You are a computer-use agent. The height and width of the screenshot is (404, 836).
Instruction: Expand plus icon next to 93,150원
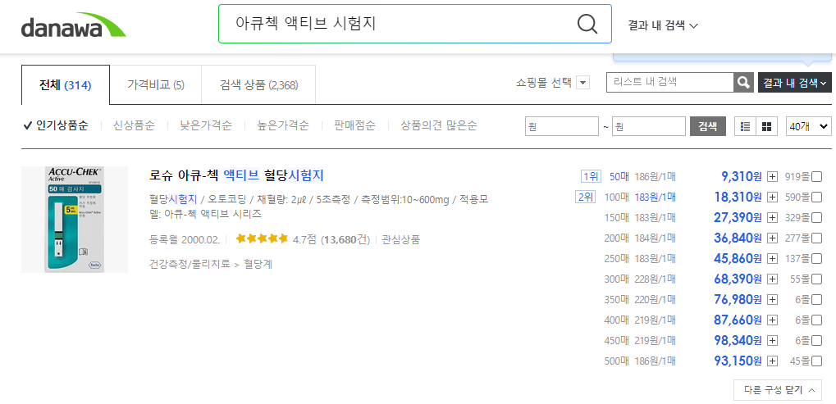(771, 361)
